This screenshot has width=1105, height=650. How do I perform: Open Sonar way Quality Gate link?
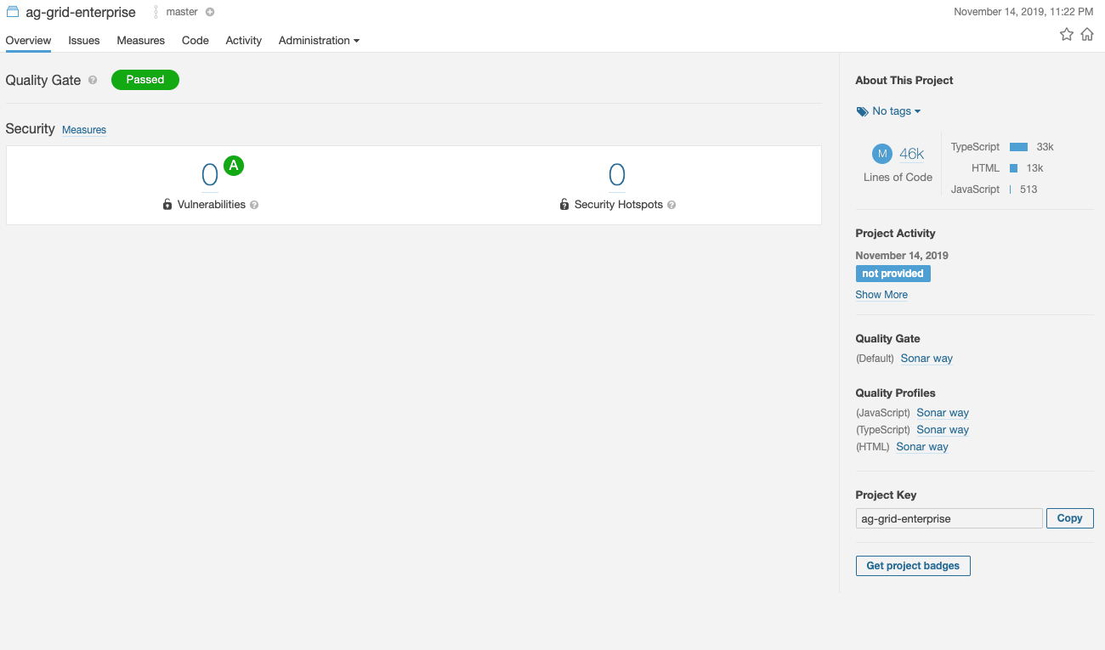click(x=926, y=359)
